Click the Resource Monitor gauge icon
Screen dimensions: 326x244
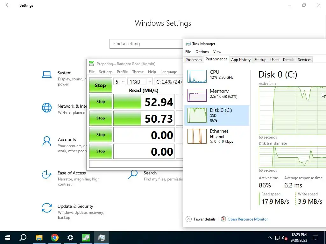223,219
